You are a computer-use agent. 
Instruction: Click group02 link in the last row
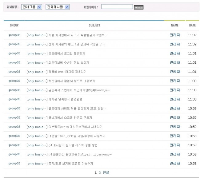pyautogui.click(x=14, y=164)
